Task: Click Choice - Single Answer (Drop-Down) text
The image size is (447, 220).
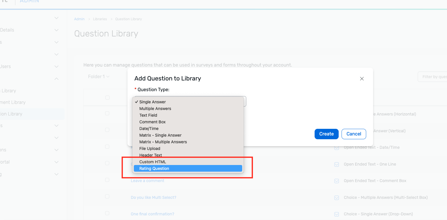Action: (x=378, y=214)
